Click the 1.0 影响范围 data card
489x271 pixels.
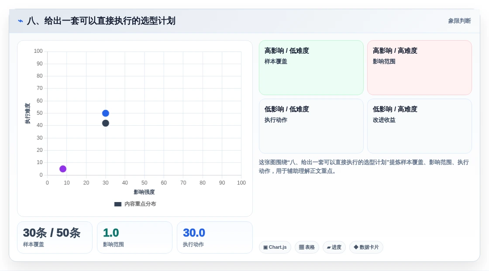coord(135,237)
